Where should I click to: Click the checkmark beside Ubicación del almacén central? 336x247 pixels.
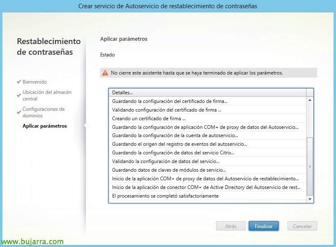(x=19, y=96)
